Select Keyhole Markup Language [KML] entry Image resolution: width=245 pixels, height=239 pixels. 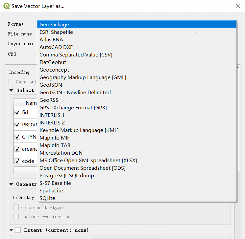tap(79, 130)
